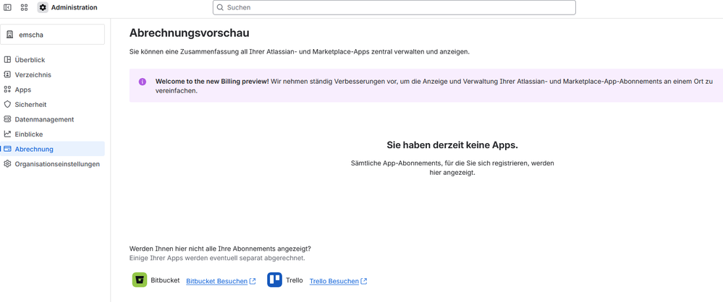
Task: Click the Einblicke chart icon
Action: pyautogui.click(x=7, y=134)
